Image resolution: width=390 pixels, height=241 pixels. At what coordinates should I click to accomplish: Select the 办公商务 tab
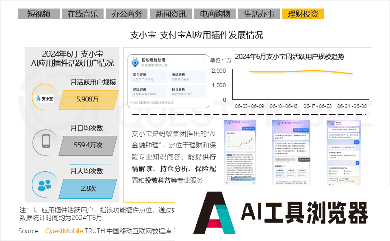tap(127, 14)
